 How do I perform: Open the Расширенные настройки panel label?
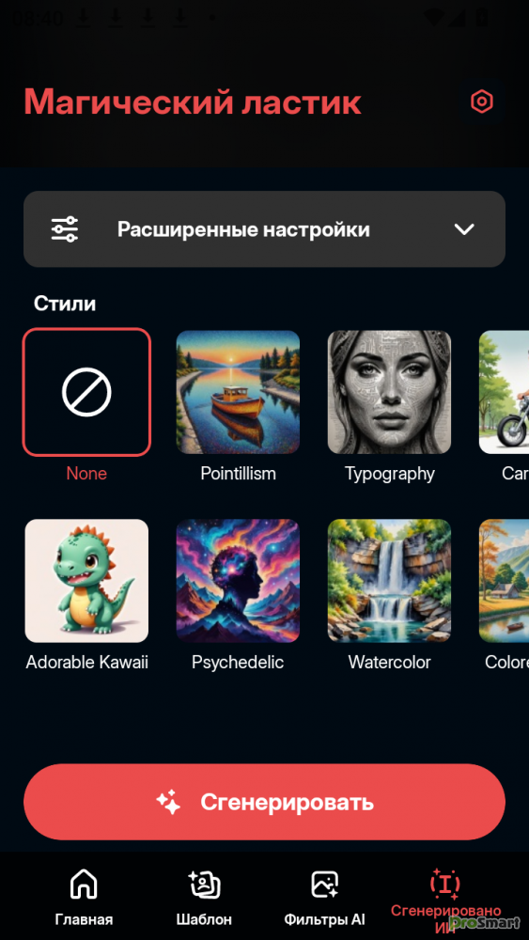click(x=243, y=229)
